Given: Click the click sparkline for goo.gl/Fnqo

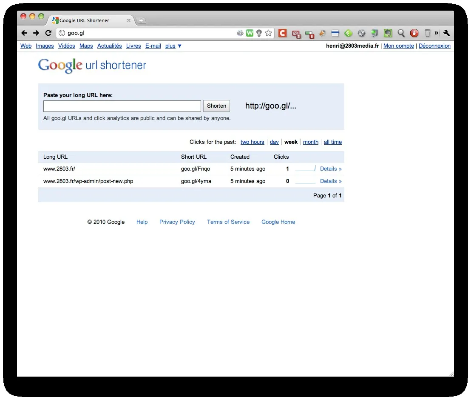Looking at the screenshot, I should pyautogui.click(x=306, y=169).
